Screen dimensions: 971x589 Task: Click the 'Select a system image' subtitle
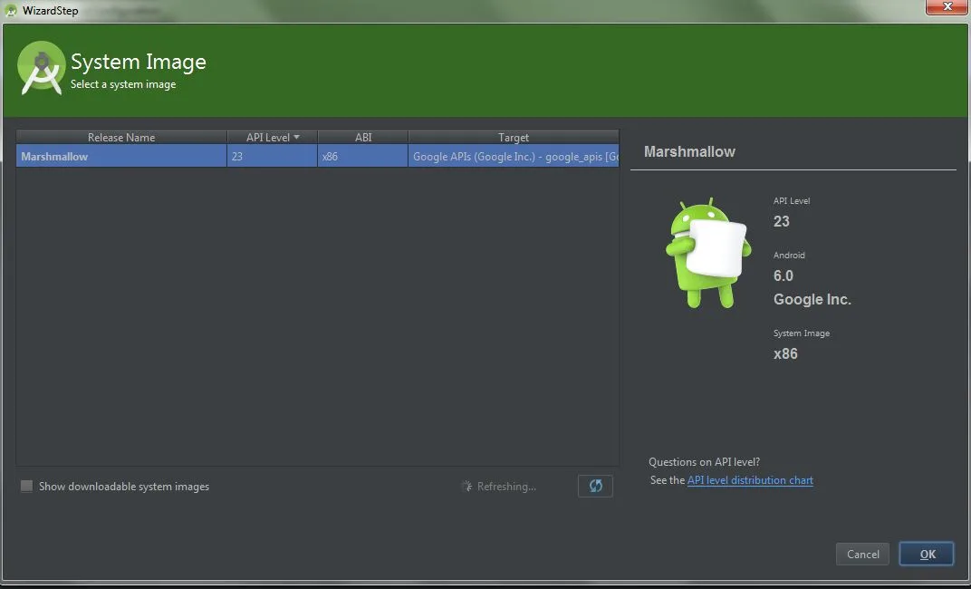(123, 84)
